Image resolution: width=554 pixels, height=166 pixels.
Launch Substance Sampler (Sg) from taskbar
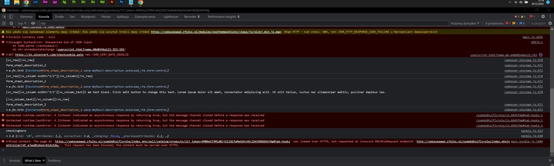tap(64, 2)
